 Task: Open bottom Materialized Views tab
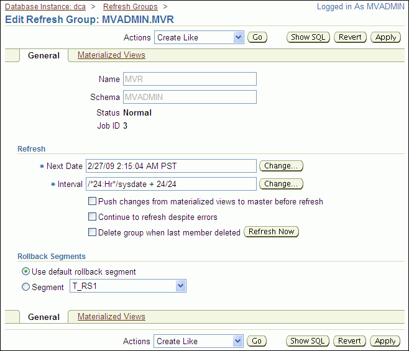111,317
